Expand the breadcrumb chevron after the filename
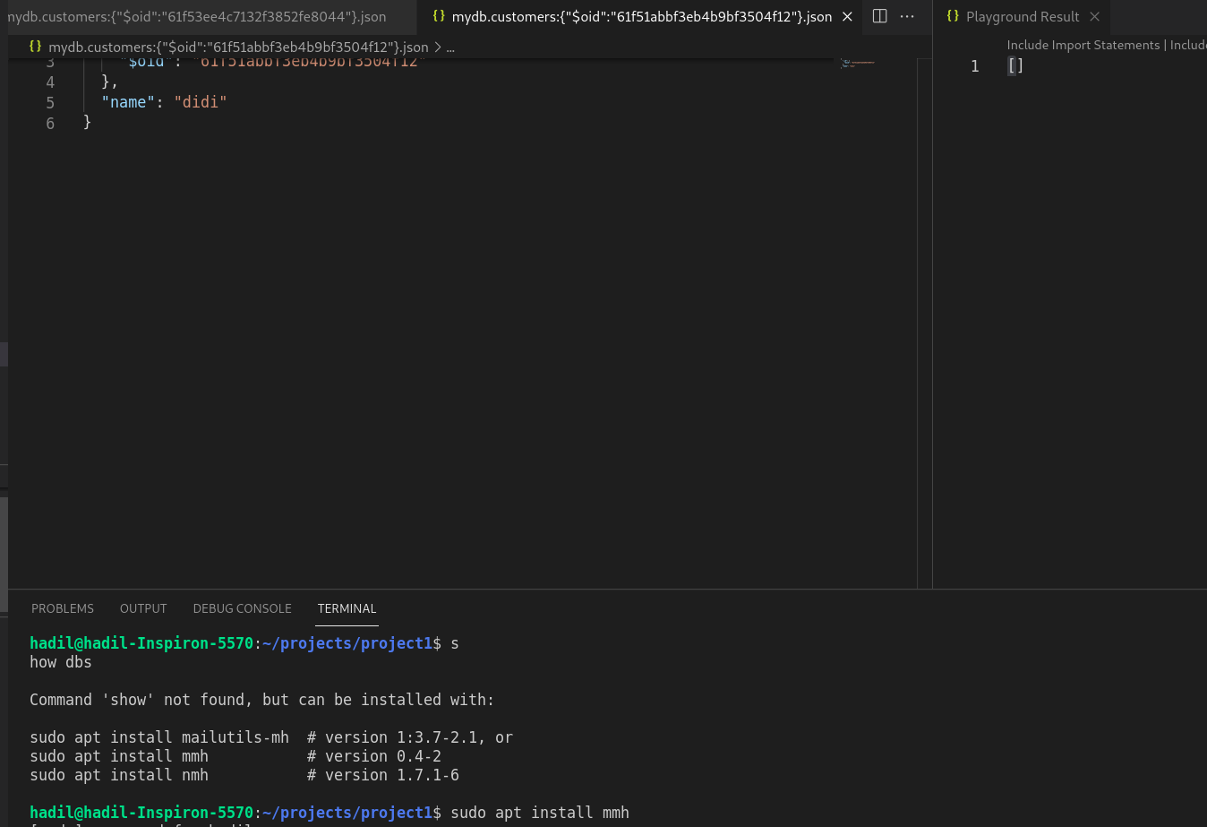Image resolution: width=1207 pixels, height=827 pixels. pyautogui.click(x=438, y=47)
